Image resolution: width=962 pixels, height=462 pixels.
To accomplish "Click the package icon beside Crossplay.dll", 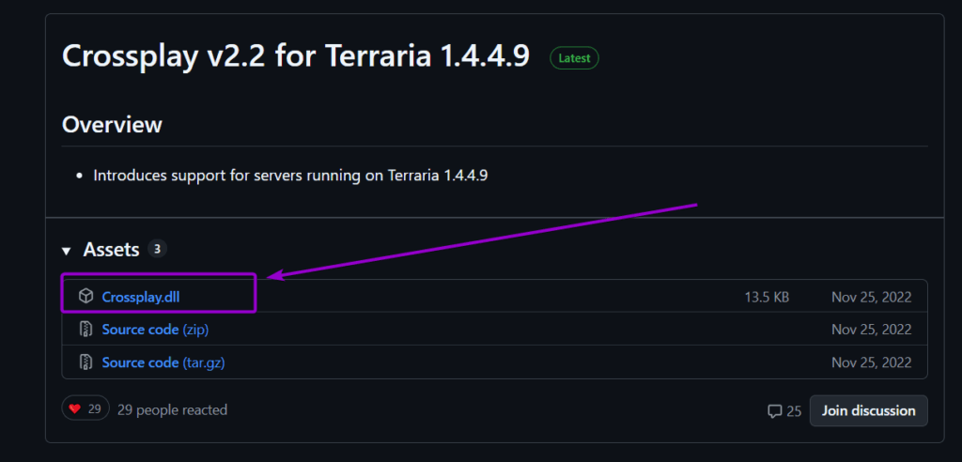I will pos(85,297).
